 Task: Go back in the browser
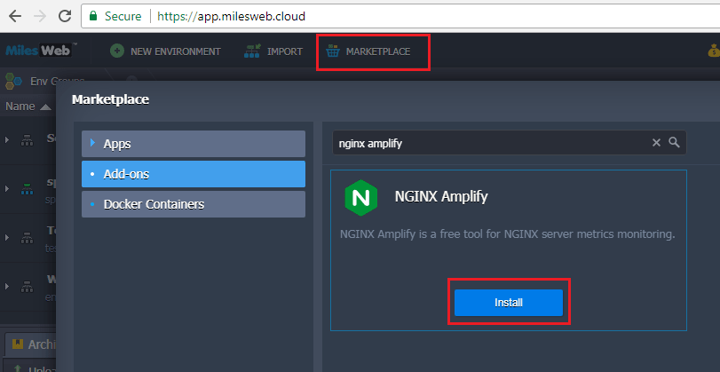point(15,16)
